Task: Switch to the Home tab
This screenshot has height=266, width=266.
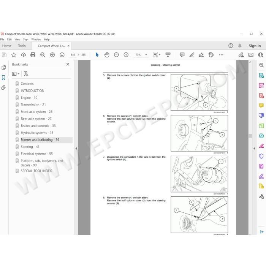Action: 7,46
